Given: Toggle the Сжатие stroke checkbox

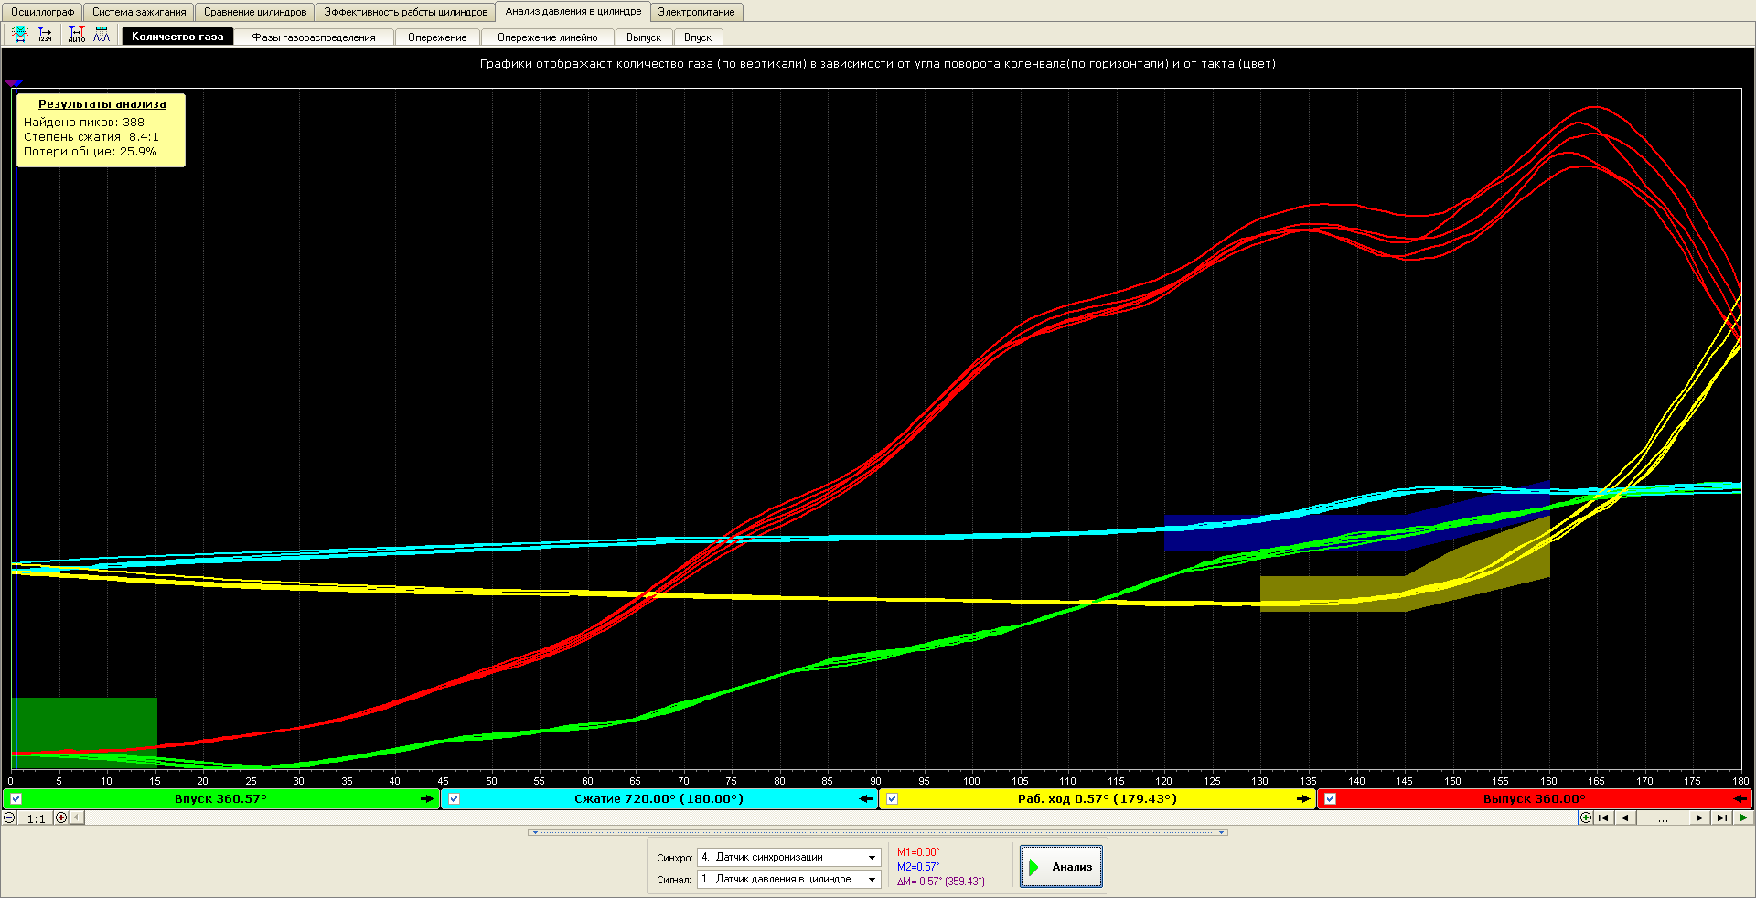Looking at the screenshot, I should 454,799.
